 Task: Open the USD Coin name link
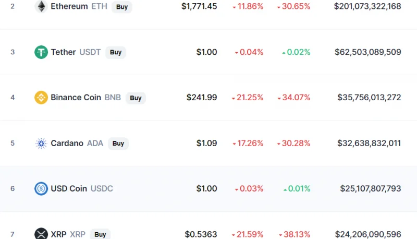69,188
